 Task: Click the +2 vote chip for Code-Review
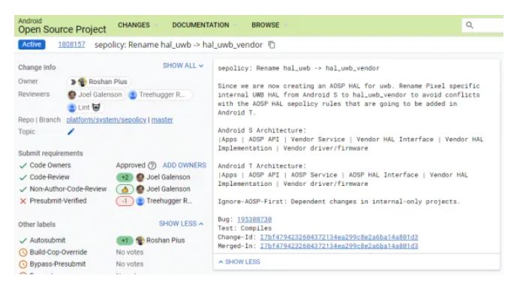(125, 178)
